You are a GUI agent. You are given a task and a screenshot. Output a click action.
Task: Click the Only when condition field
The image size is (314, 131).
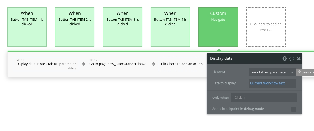[263, 98]
